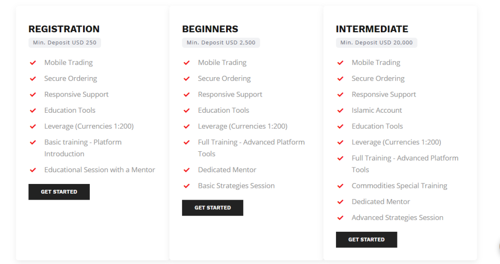Select the Min. Deposit USD 250 badge
The width and height of the screenshot is (500, 264).
point(65,43)
